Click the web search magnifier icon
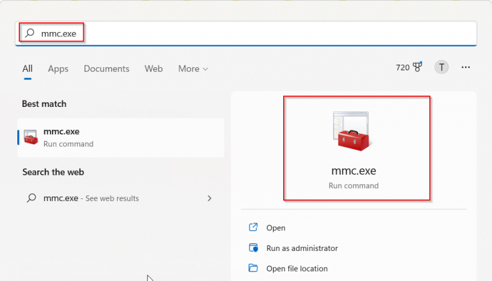This screenshot has height=281, width=492. 31,198
